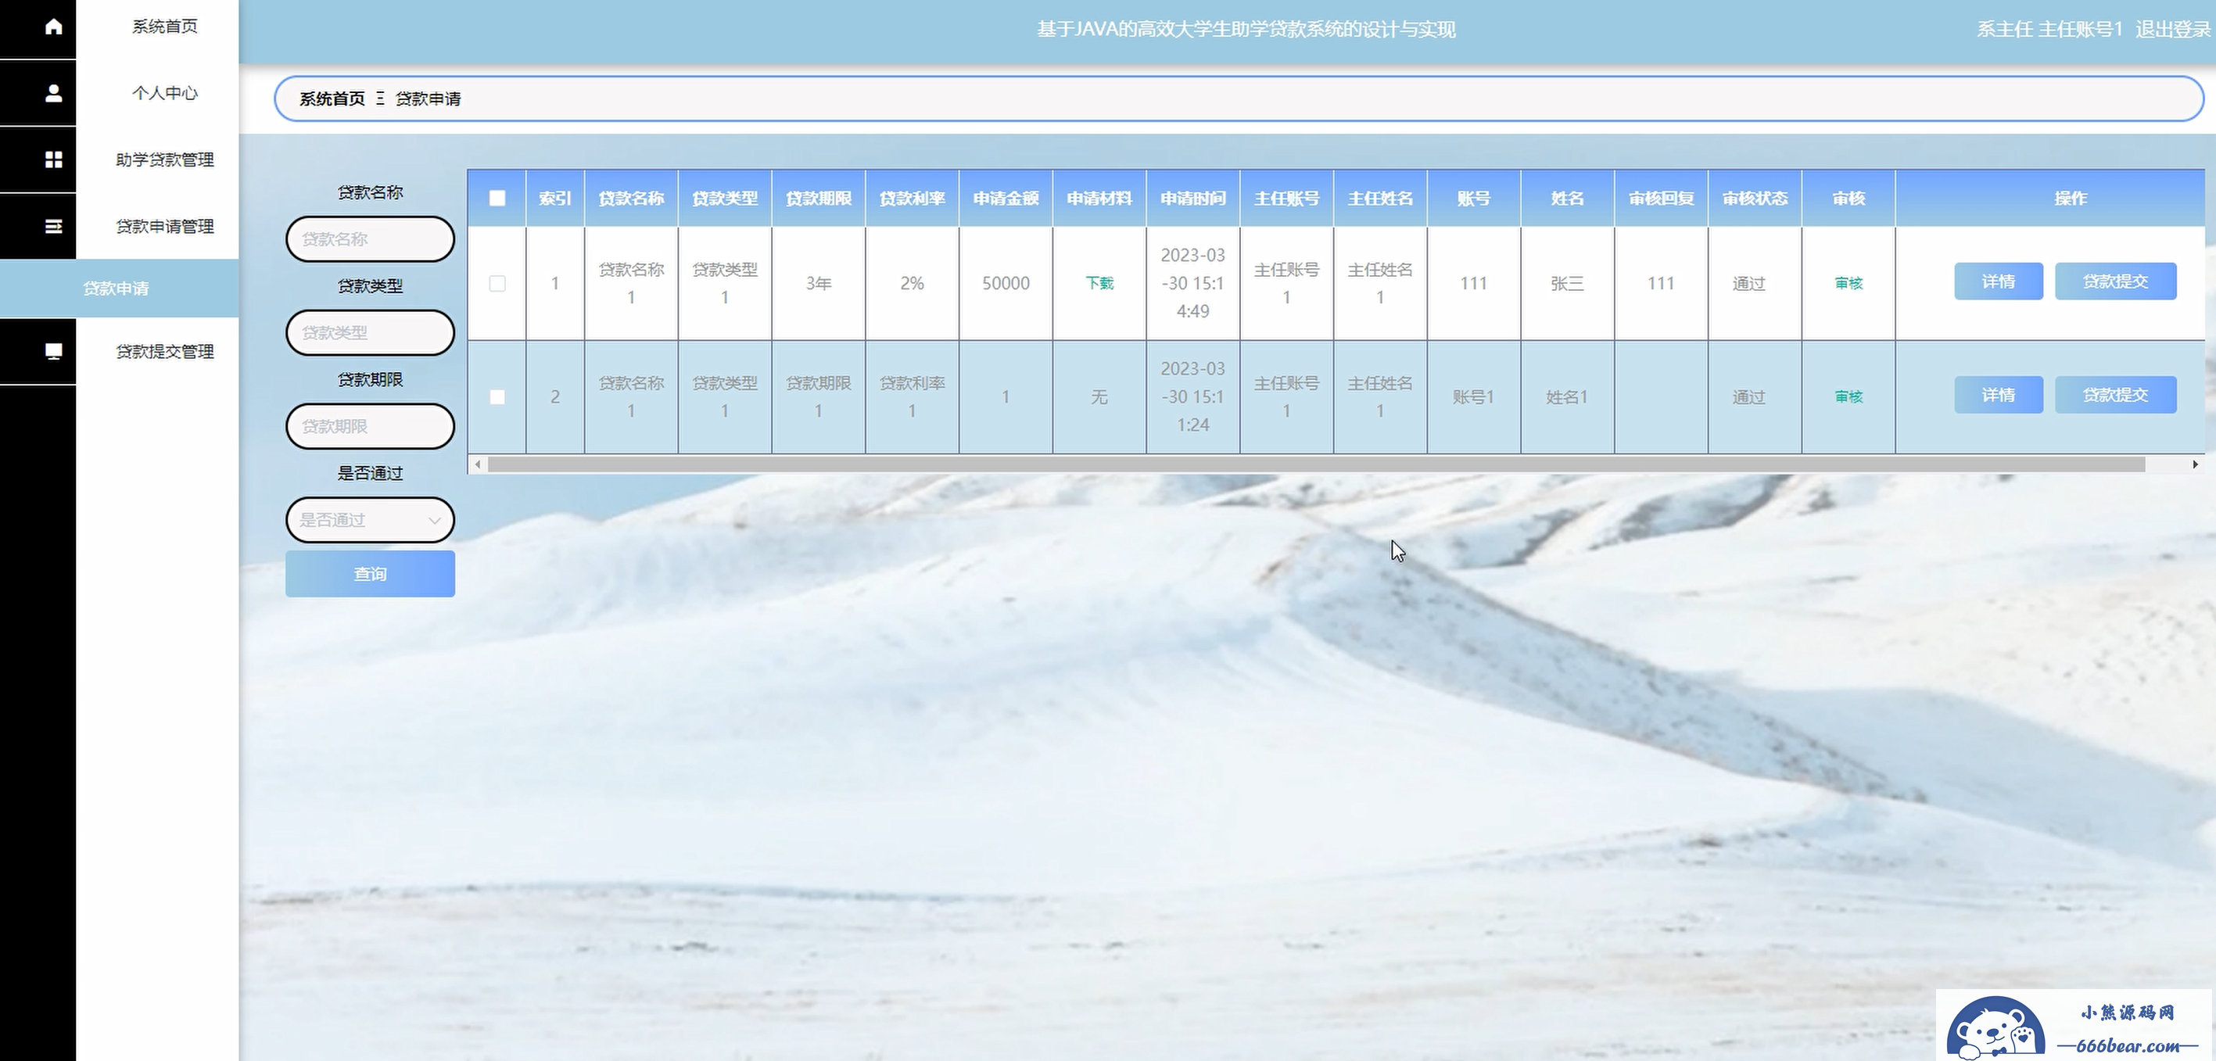The width and height of the screenshot is (2216, 1061).
Task: Click 审核 link in row 2
Action: click(1848, 396)
